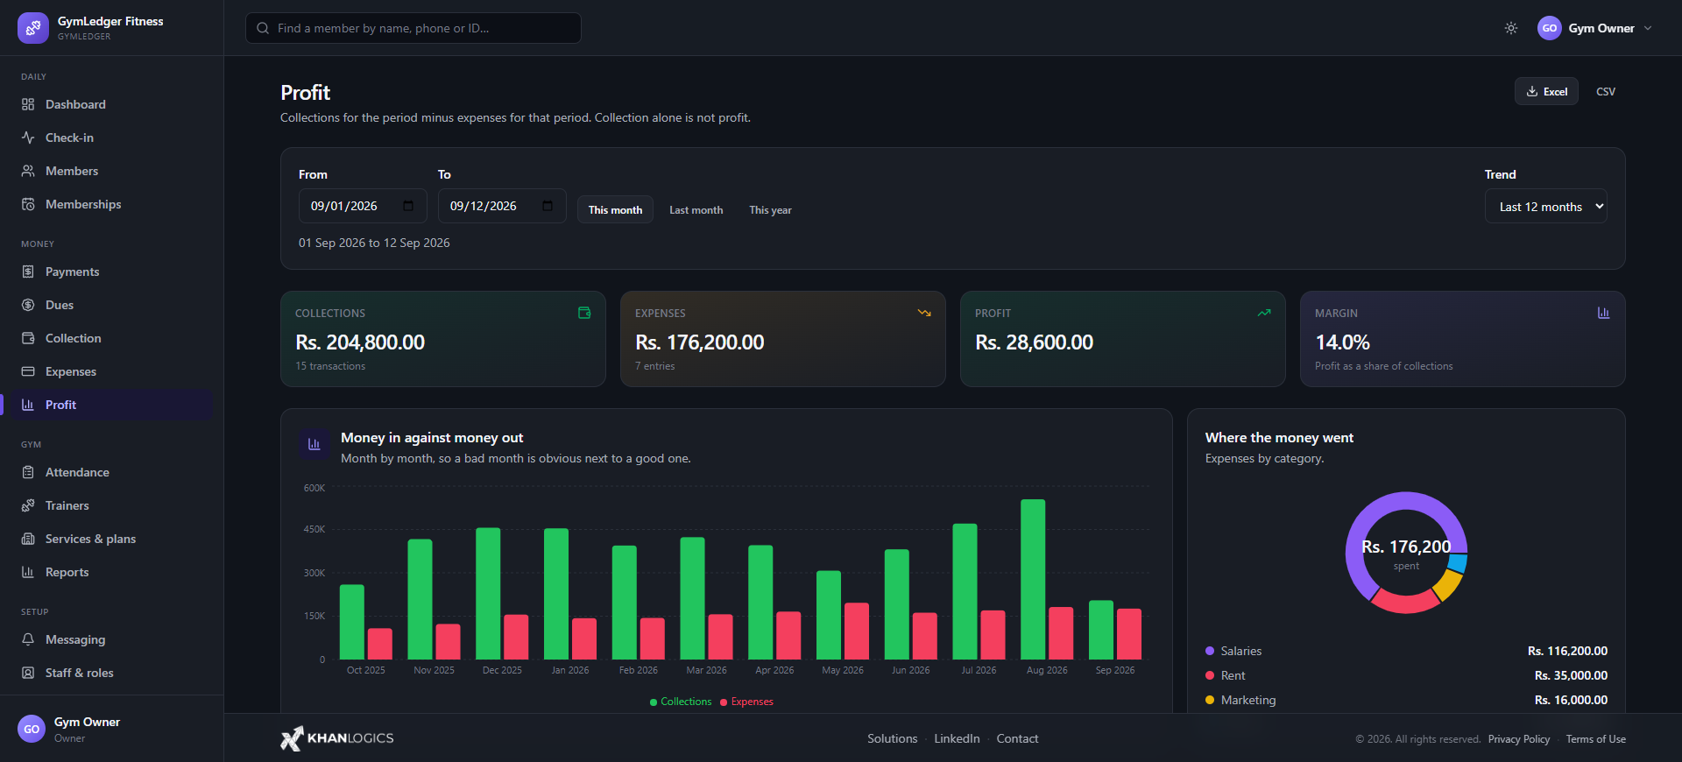The width and height of the screenshot is (1682, 762).
Task: Export the report as CSV
Action: (1606, 91)
